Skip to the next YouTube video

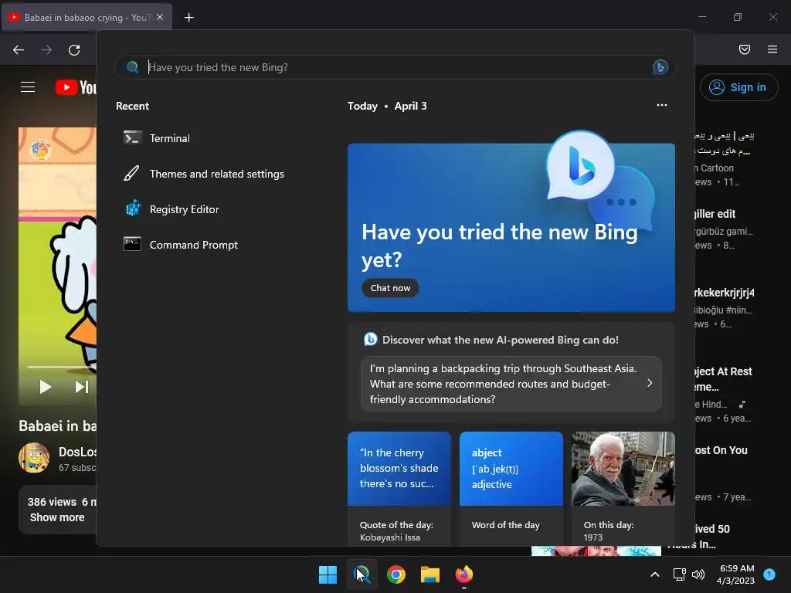[x=82, y=387]
